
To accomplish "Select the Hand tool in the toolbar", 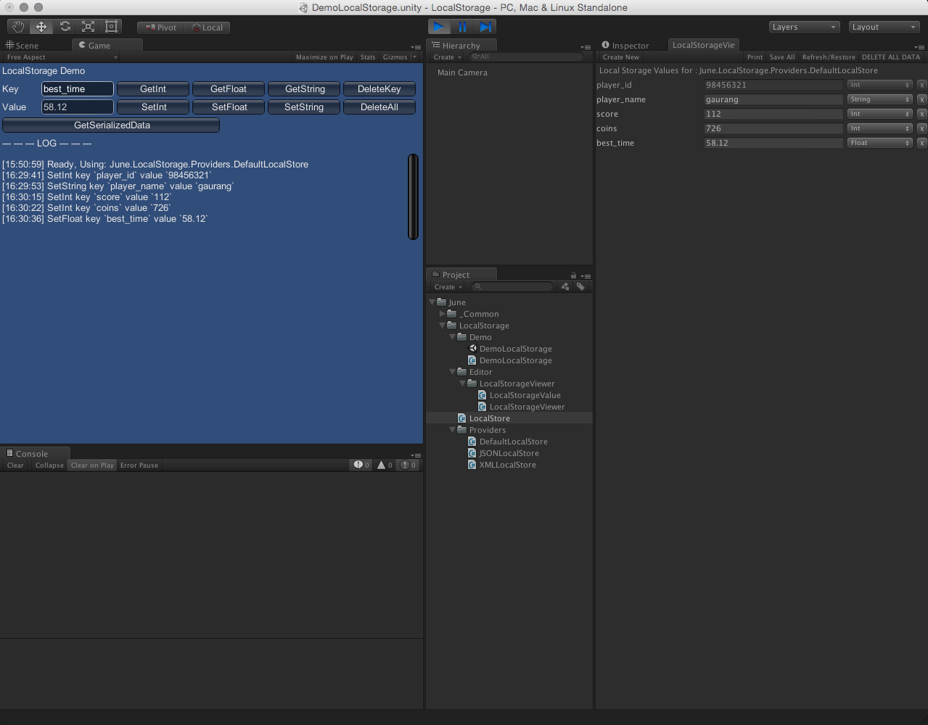I will (18, 27).
